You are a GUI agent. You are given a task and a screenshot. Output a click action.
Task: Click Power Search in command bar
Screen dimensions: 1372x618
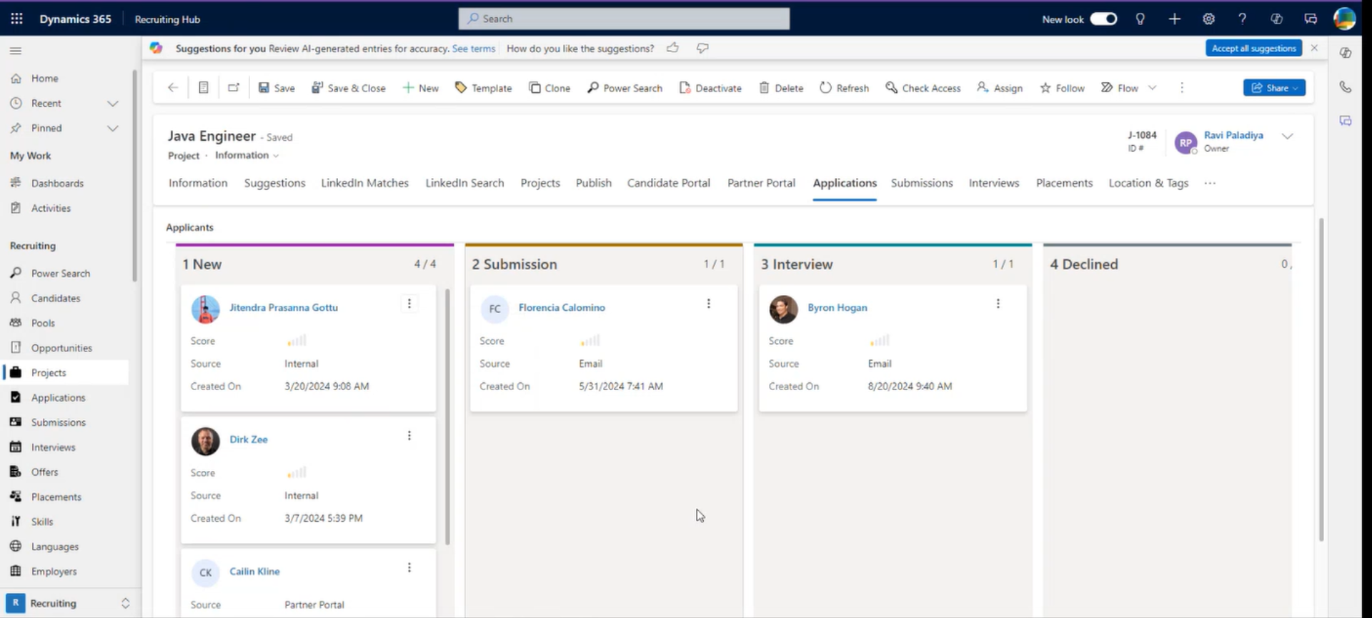[625, 88]
